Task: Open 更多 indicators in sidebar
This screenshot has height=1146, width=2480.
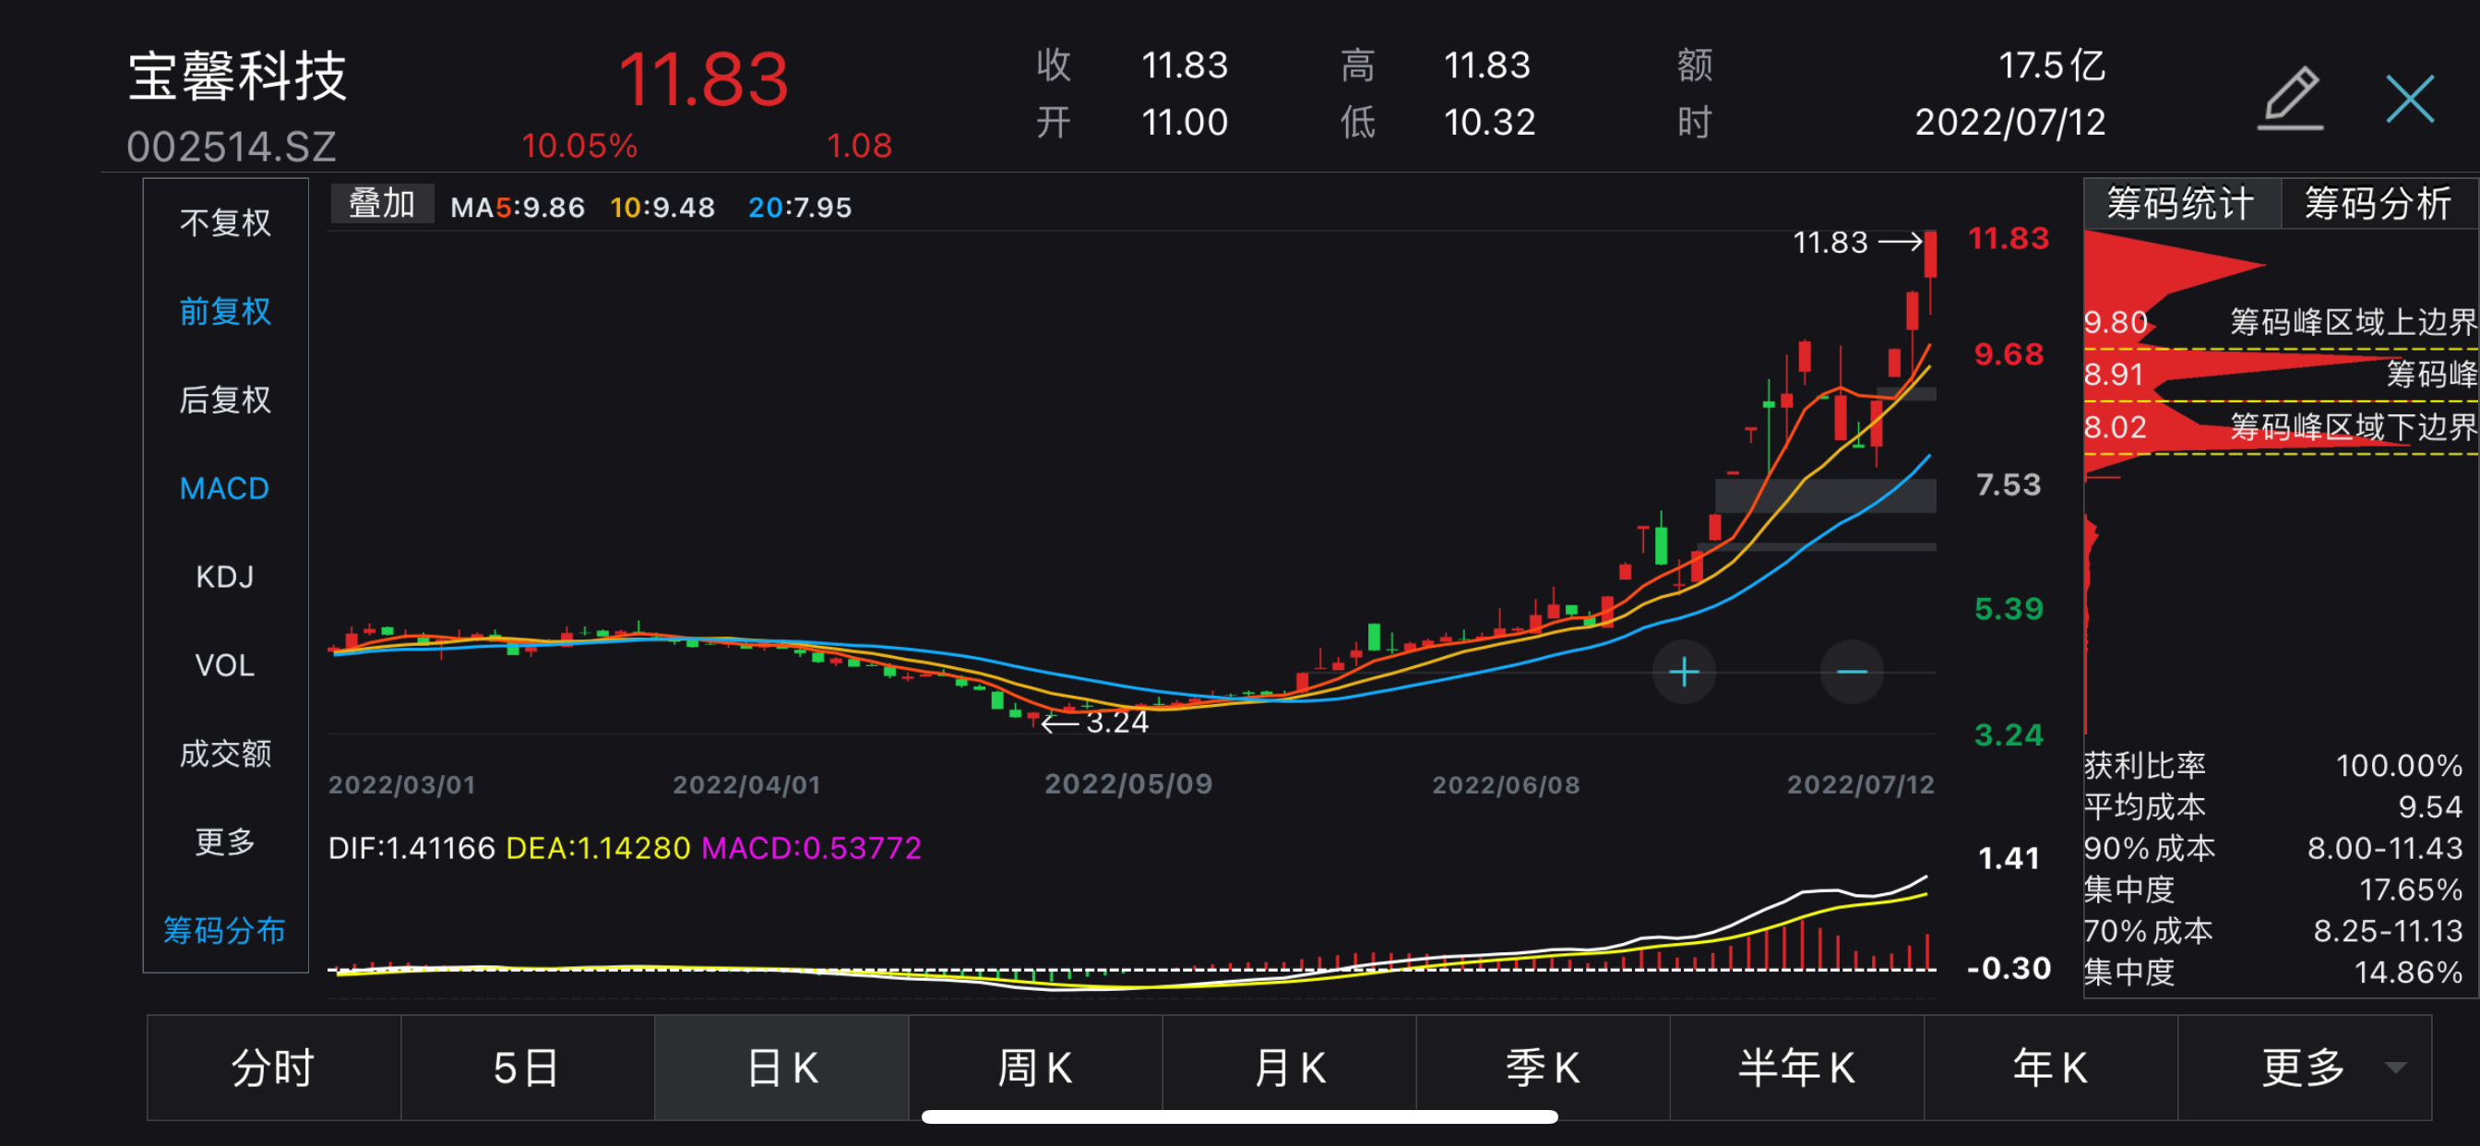Action: click(225, 842)
